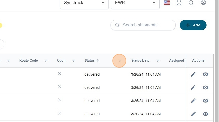Sort by the Status Date column header
Screen dimensions: 219x122
(x=140, y=61)
